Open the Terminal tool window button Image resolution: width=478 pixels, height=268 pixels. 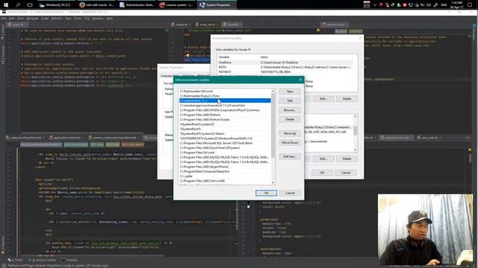click(x=69, y=260)
